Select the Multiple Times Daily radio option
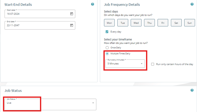Image resolution: width=197 pixels, height=112 pixels. tap(107, 54)
